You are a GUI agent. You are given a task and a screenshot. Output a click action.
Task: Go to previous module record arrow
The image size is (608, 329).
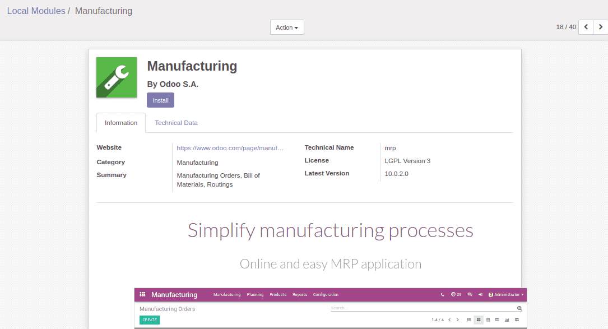coord(586,27)
